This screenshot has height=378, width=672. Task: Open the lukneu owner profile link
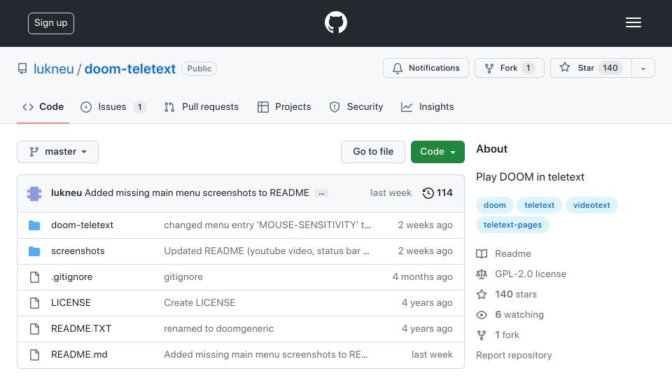click(x=54, y=69)
